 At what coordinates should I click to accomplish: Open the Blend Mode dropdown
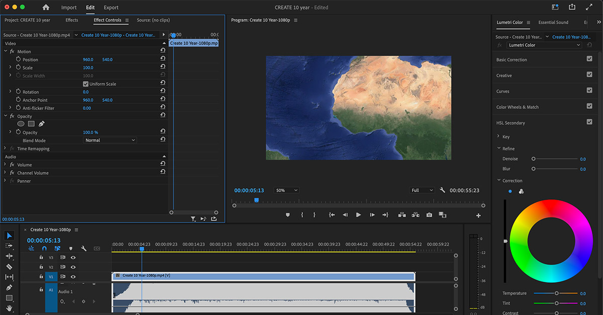[110, 140]
